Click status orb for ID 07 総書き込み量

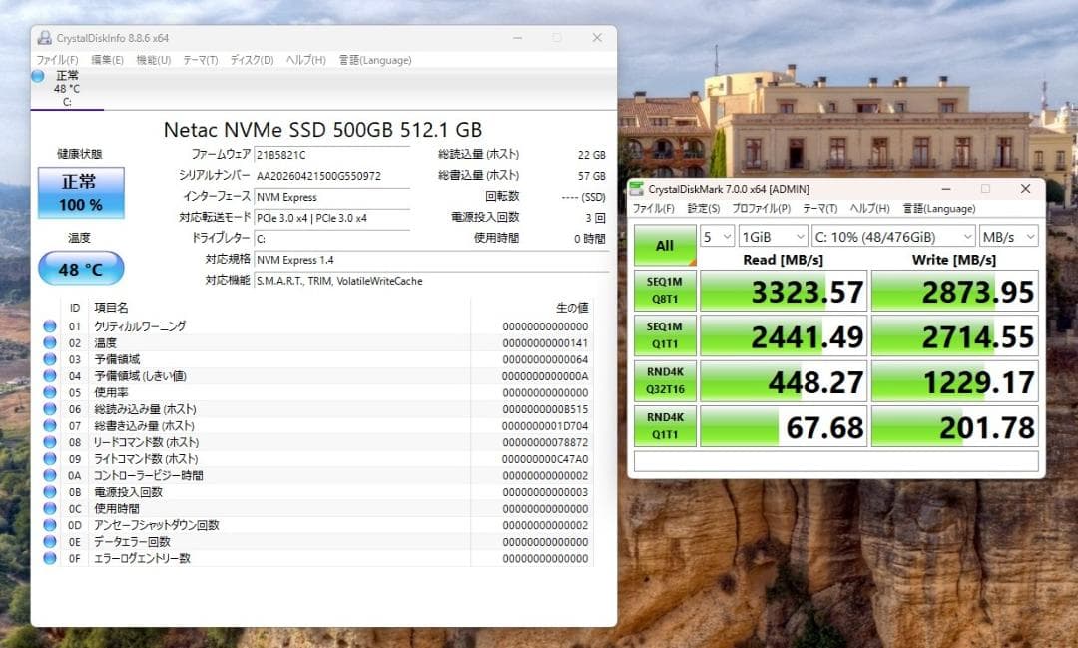point(50,425)
